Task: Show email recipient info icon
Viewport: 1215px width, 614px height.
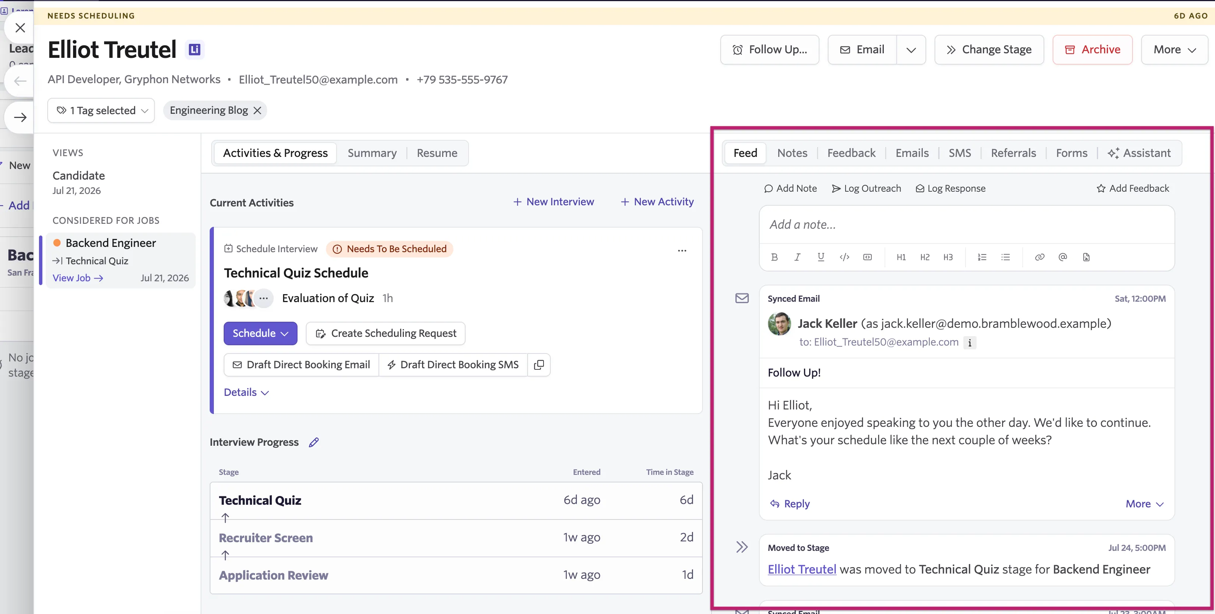Action: [970, 343]
